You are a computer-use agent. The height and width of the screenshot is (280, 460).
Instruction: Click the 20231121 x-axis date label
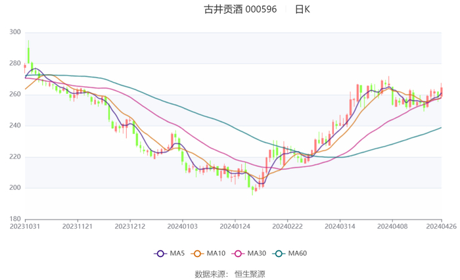tap(78, 227)
